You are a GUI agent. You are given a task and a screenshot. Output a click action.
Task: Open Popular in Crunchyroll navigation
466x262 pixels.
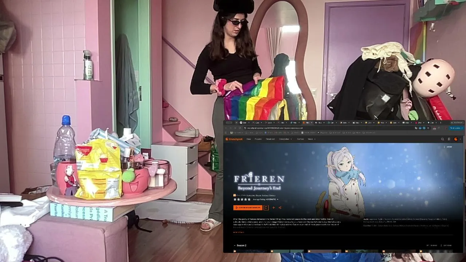click(258, 139)
